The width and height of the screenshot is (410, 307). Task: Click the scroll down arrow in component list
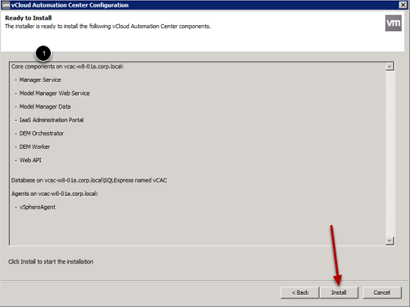(x=389, y=241)
